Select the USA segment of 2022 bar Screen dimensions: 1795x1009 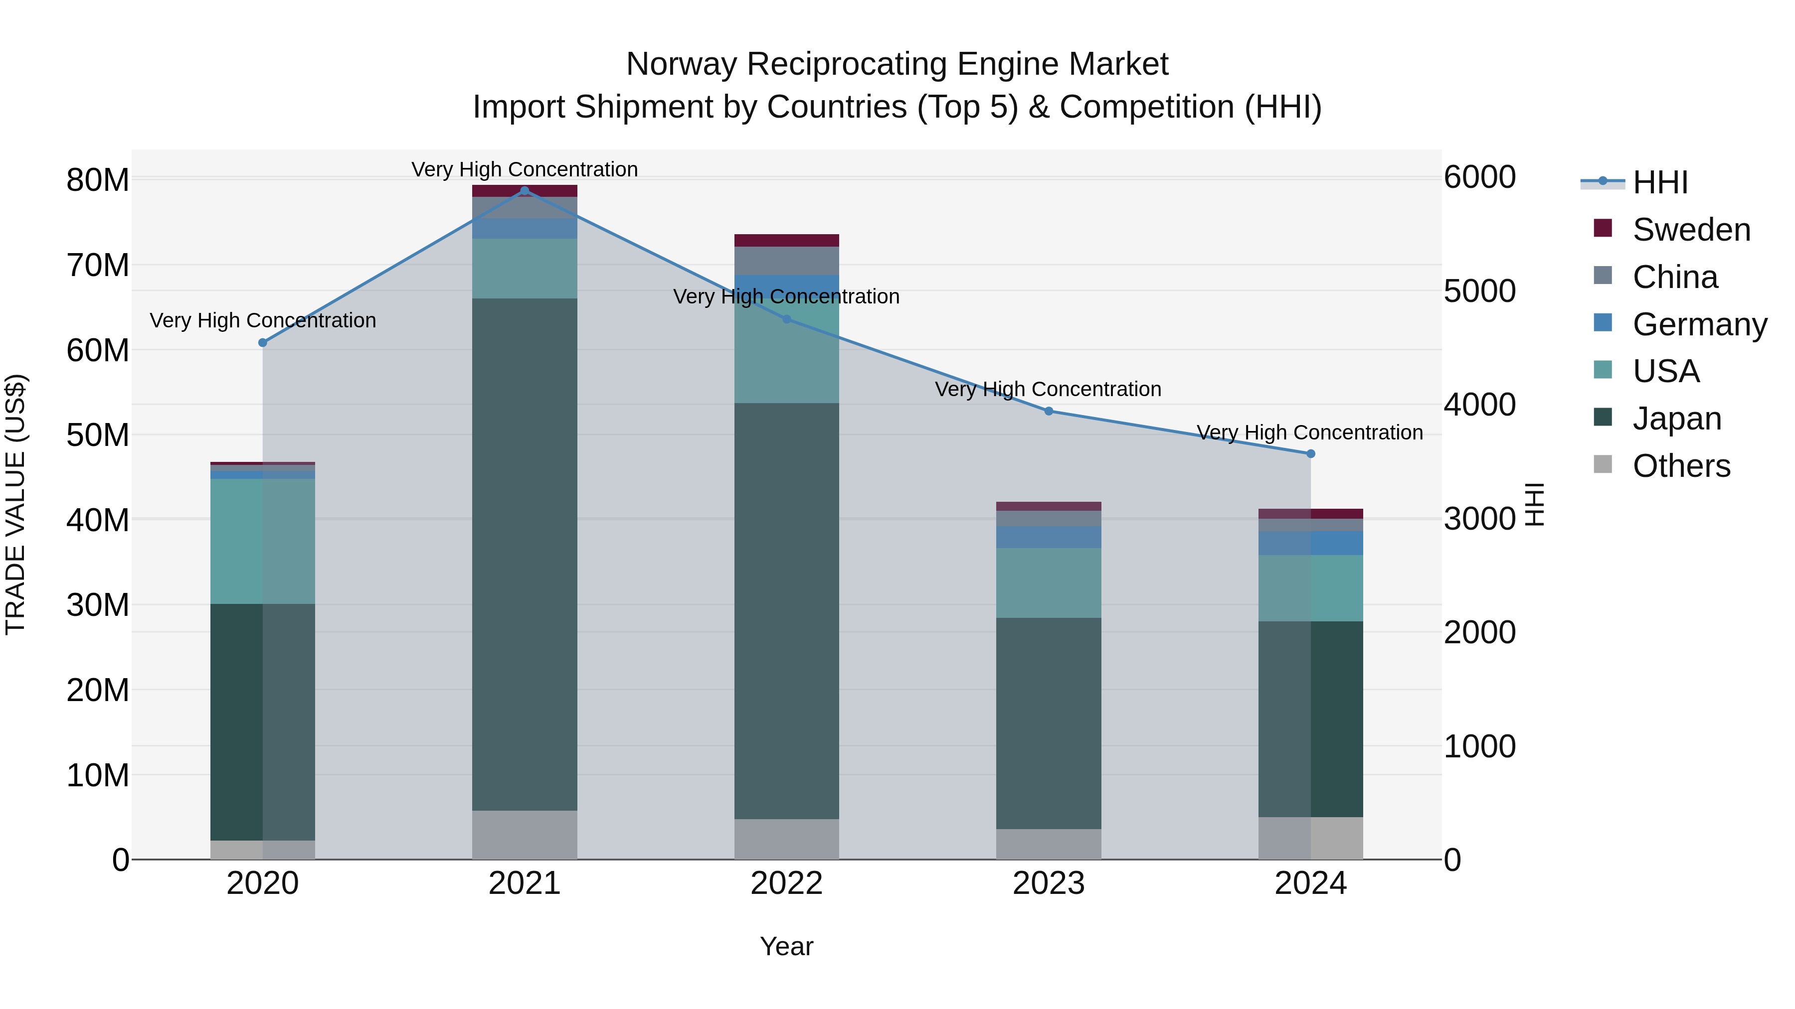[787, 351]
